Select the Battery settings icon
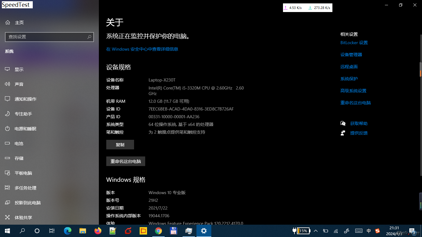This screenshot has width=422, height=237. tap(8, 143)
